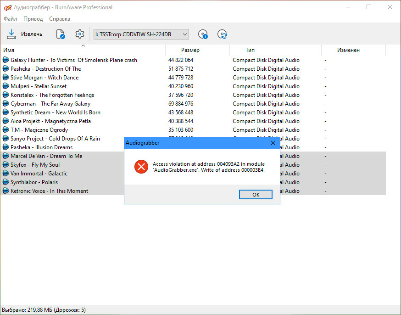The height and width of the screenshot is (315, 401).
Task: Click the refresh disc icon
Action: (x=222, y=34)
